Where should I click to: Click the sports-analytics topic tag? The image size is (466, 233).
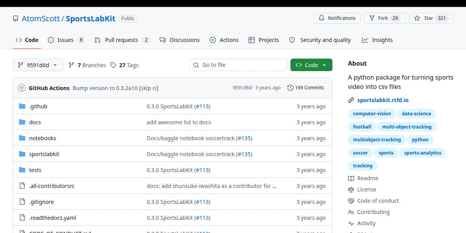point(423,153)
